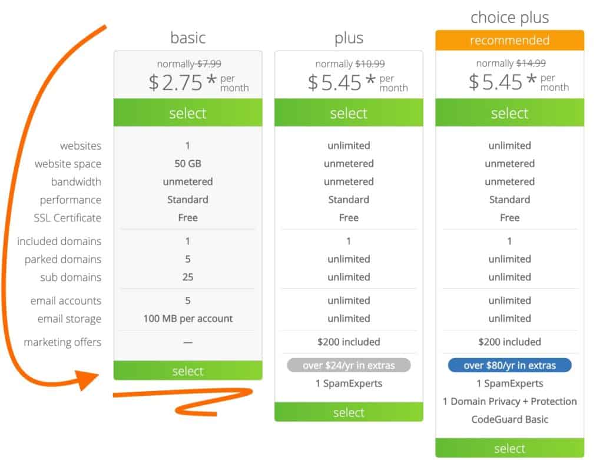Click the marketing offers row label
The width and height of the screenshot is (603, 460).
[62, 342]
